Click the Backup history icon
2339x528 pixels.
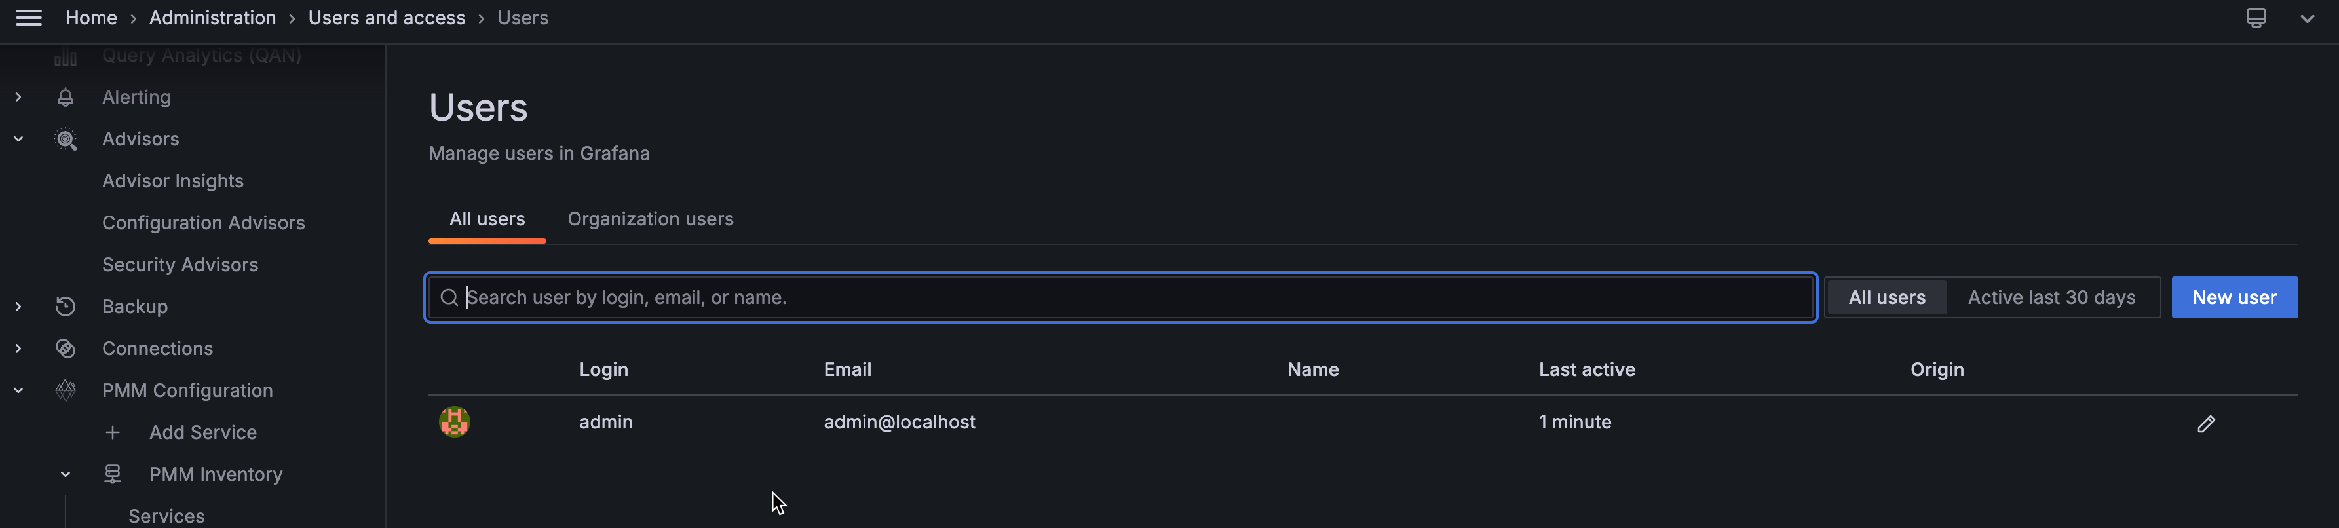click(x=66, y=307)
